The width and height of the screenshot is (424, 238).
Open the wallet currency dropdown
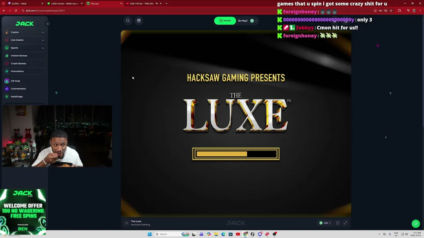(x=253, y=21)
